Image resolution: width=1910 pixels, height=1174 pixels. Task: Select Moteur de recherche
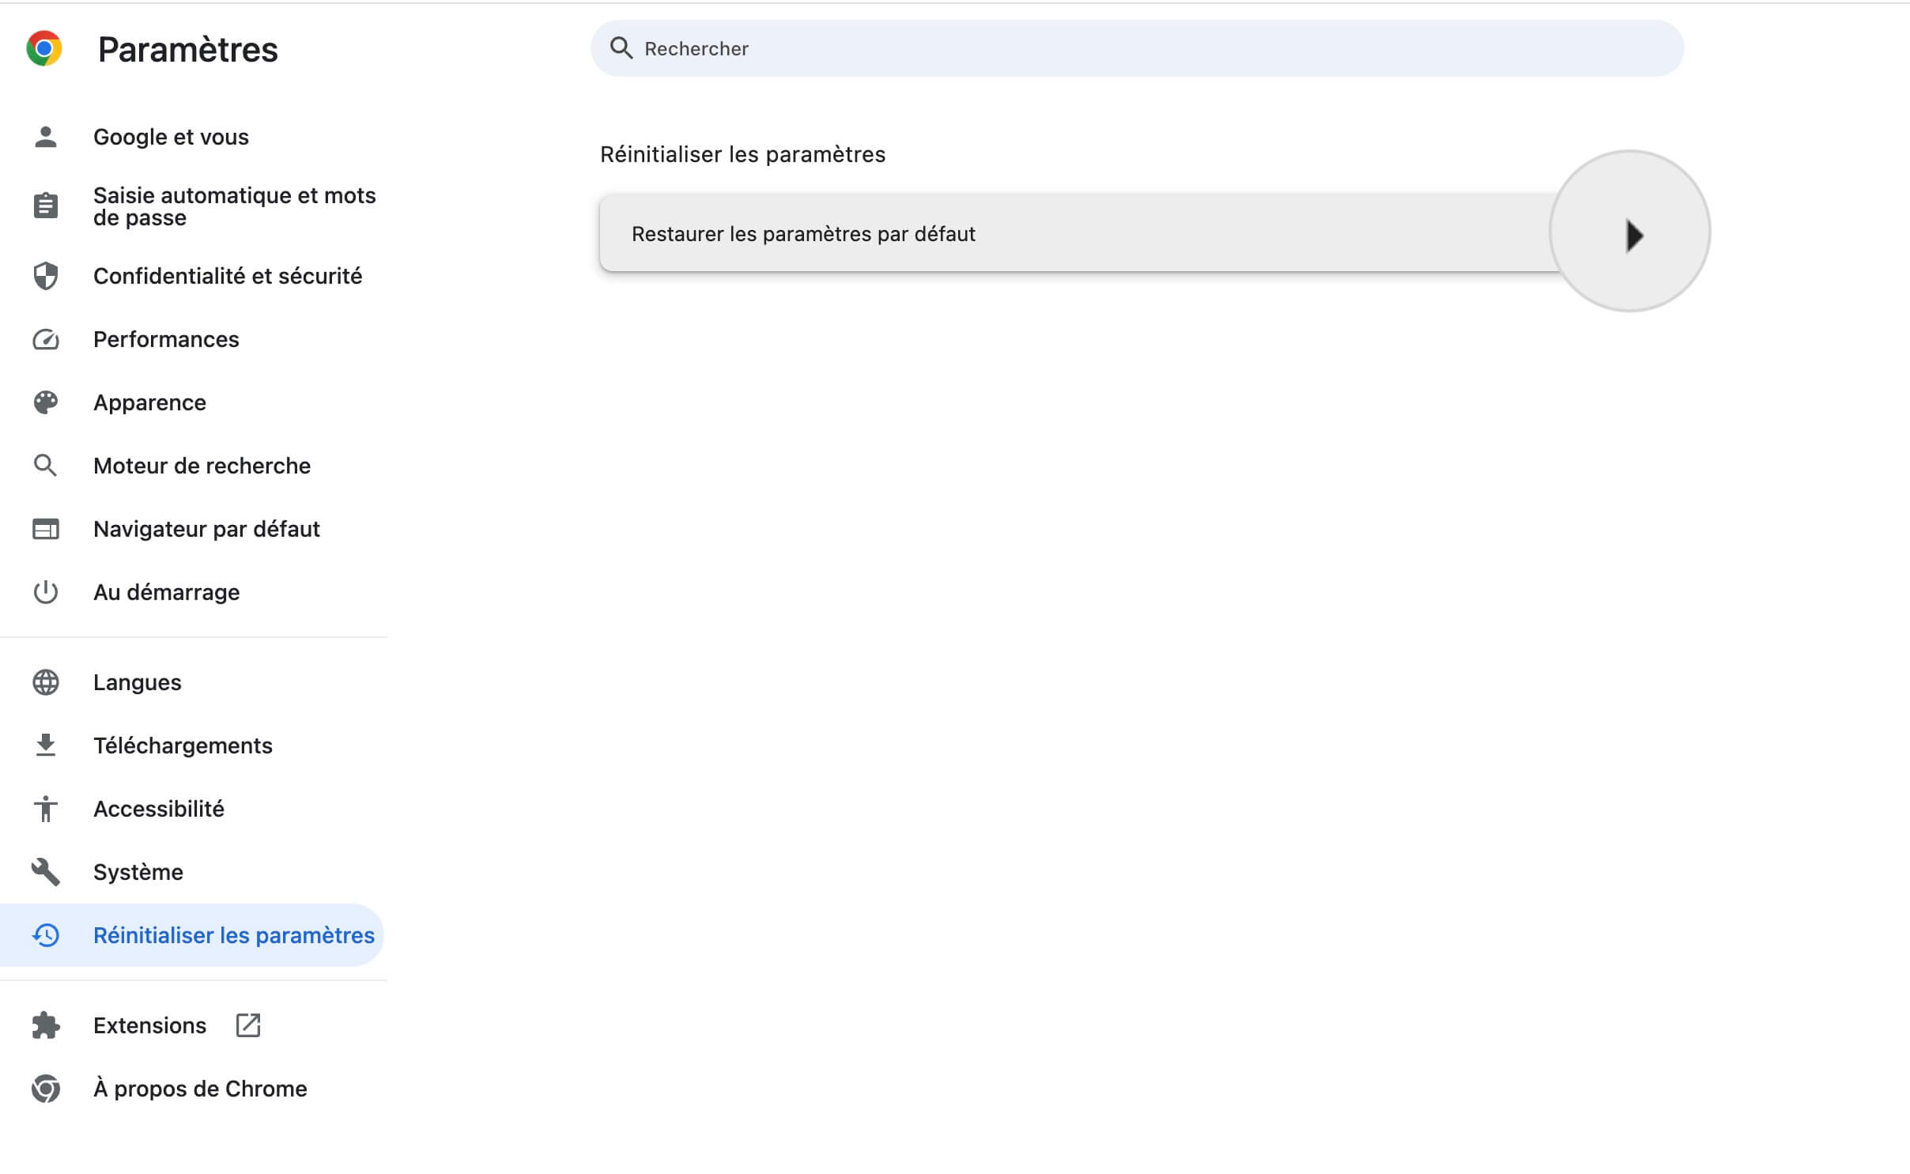pos(202,466)
